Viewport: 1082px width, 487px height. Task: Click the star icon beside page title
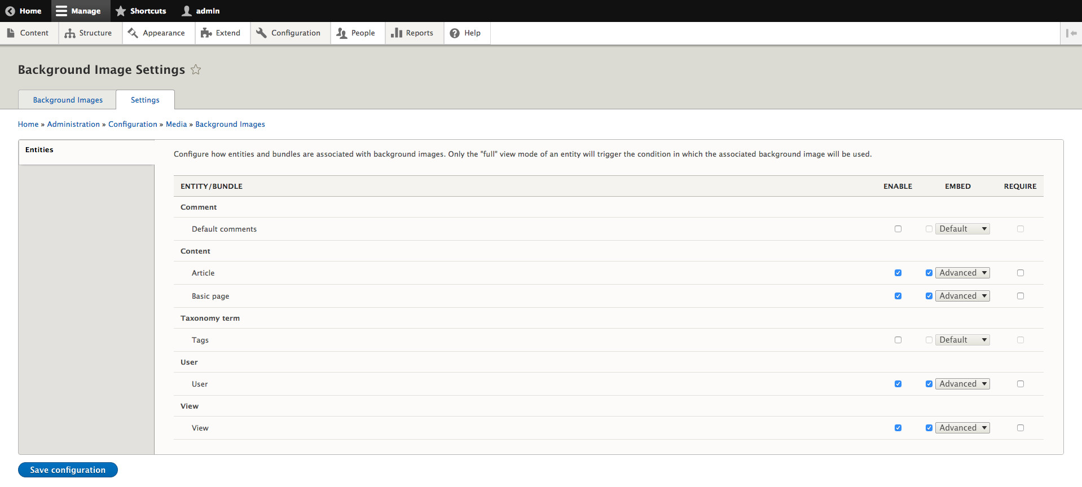point(196,70)
